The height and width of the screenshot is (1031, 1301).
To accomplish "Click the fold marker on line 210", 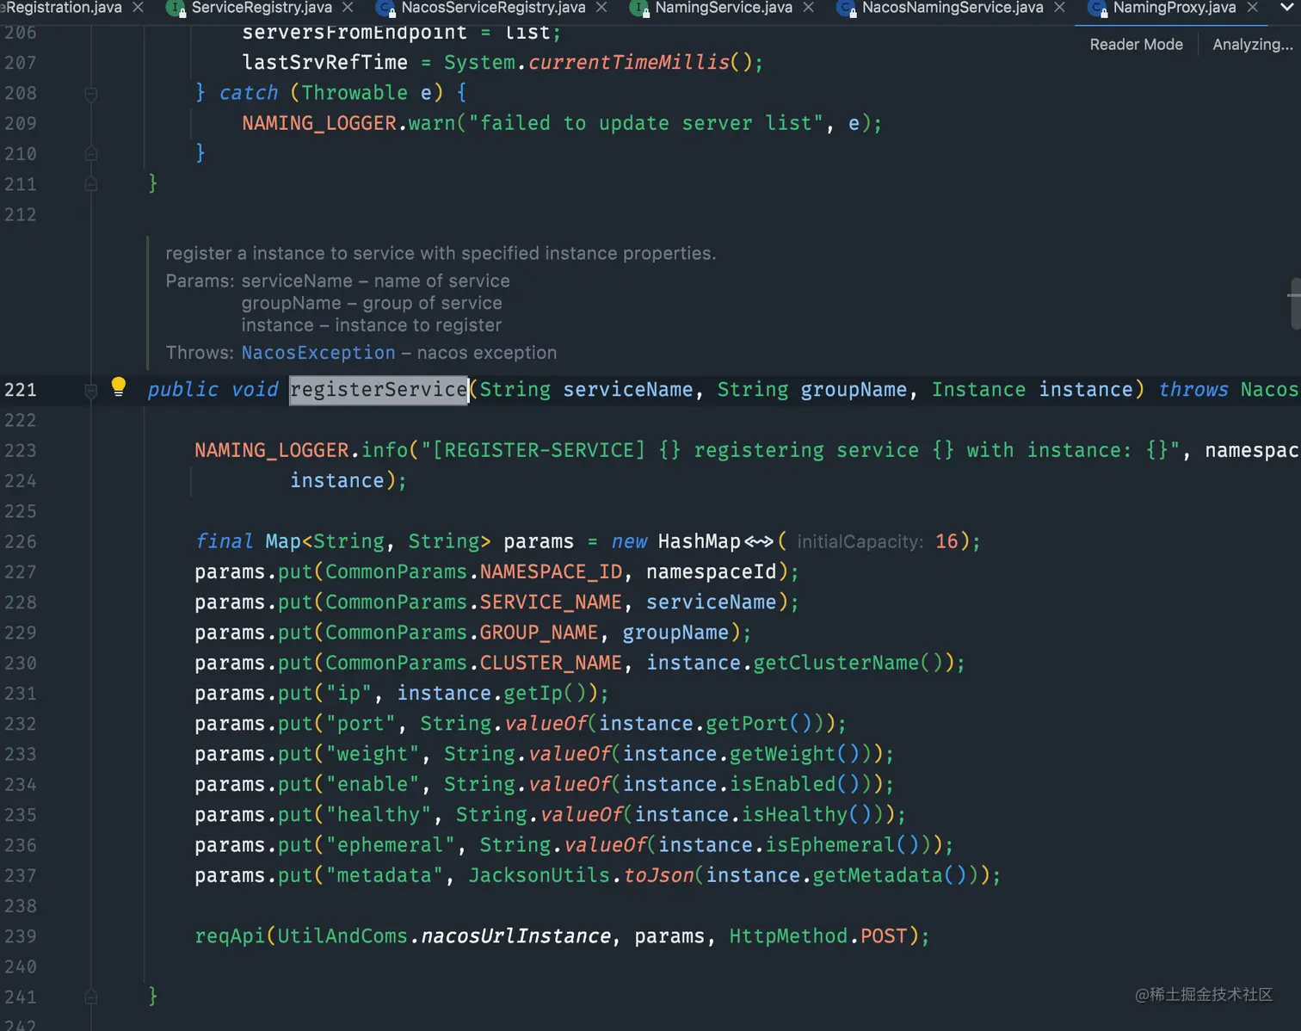I will [91, 154].
